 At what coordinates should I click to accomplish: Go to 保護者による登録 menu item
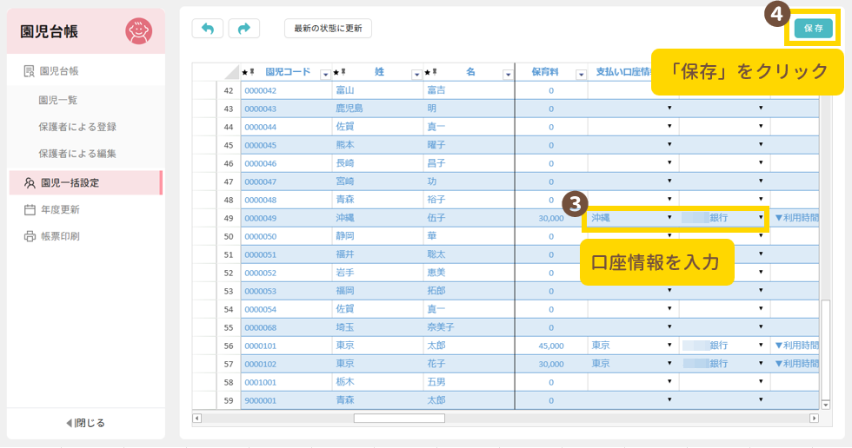77,127
